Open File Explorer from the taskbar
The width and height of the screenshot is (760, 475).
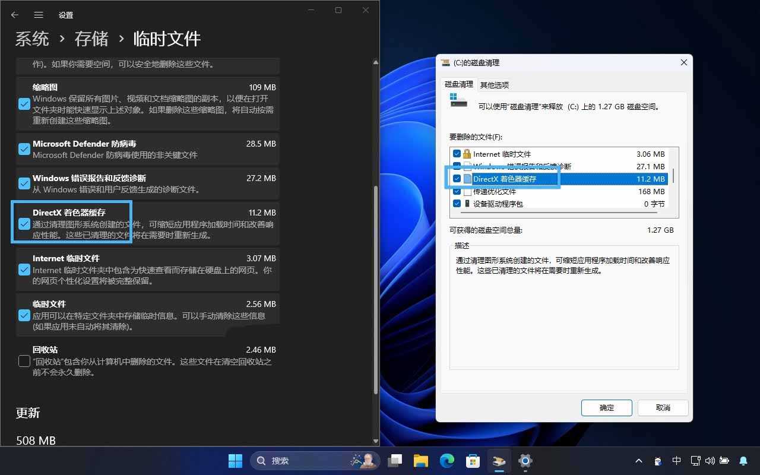(420, 460)
